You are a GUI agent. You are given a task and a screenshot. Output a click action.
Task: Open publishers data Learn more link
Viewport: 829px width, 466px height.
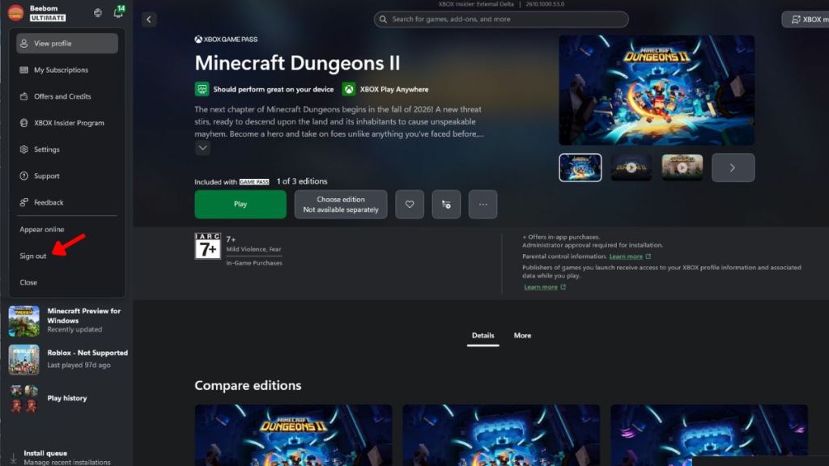point(541,287)
